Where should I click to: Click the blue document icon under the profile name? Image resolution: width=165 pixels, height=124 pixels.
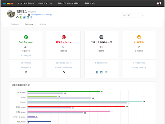[24, 17]
